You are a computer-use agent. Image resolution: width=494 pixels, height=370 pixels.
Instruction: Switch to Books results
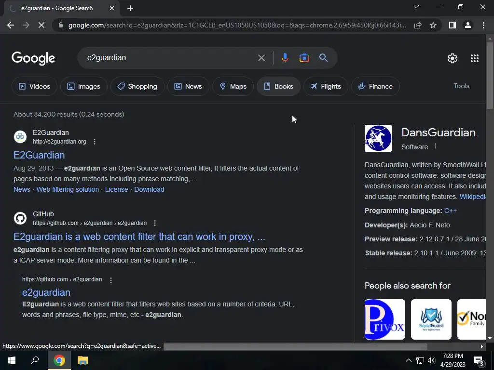click(278, 86)
